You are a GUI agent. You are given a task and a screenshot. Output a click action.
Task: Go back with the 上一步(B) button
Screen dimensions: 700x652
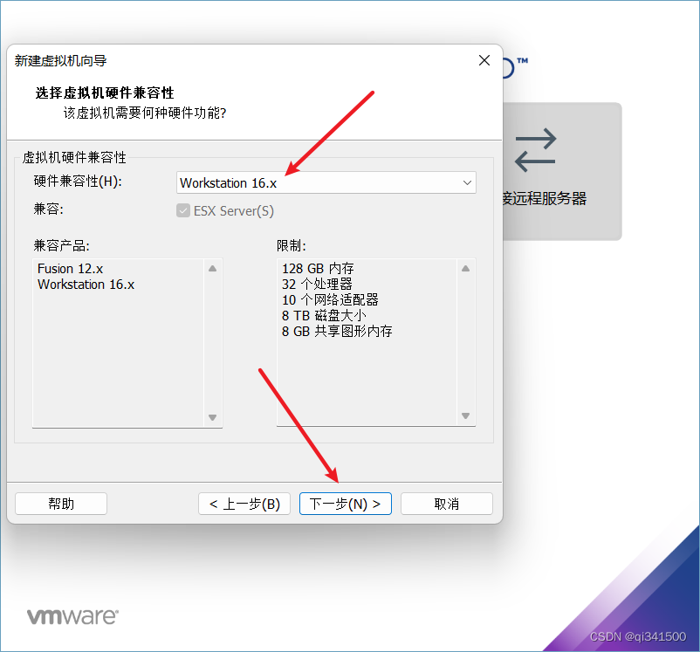pos(244,504)
